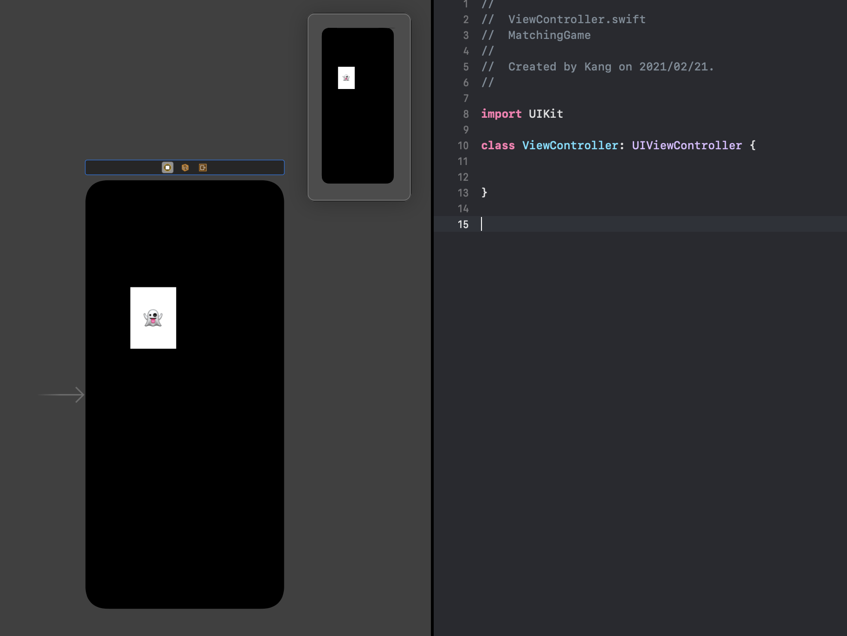The width and height of the screenshot is (847, 636).
Task: Click the "ViewController" class name in code
Action: click(x=570, y=146)
